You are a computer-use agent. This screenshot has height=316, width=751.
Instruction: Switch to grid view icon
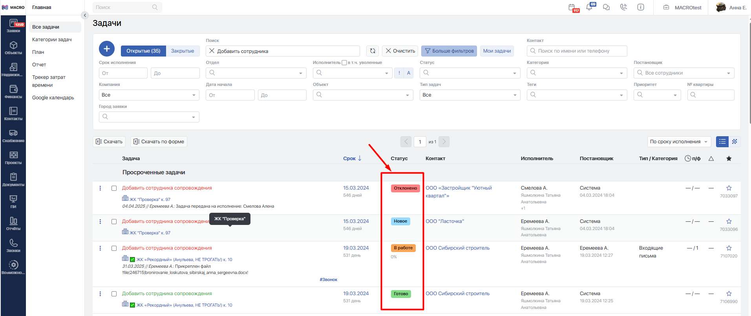[x=735, y=142]
